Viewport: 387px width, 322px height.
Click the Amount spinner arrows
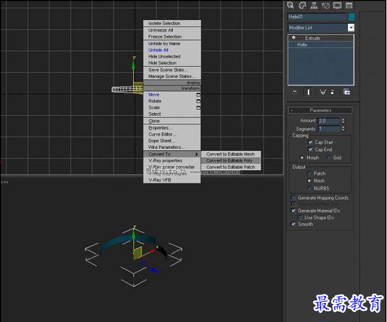pyautogui.click(x=343, y=121)
